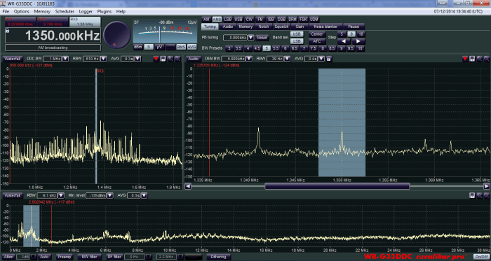491x261 pixels.
Task: Step tuning down with the left arrow button
Action: click(x=344, y=41)
